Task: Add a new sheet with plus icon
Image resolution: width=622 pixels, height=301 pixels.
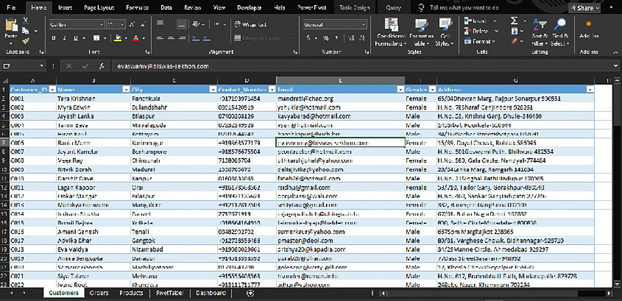Action: pos(250,293)
